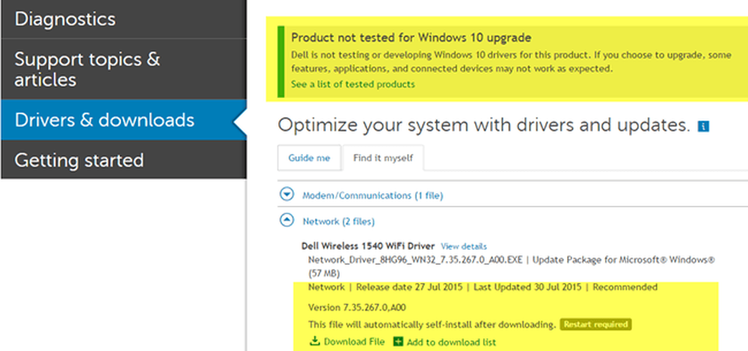Collapse the Network section chevron

[286, 221]
